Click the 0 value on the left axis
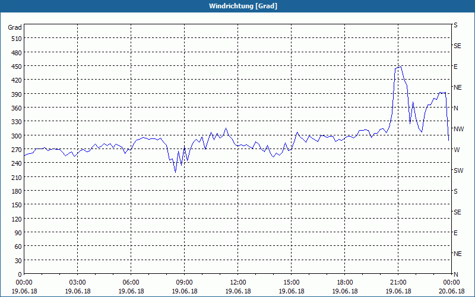The height and width of the screenshot is (297, 475). [x=20, y=274]
